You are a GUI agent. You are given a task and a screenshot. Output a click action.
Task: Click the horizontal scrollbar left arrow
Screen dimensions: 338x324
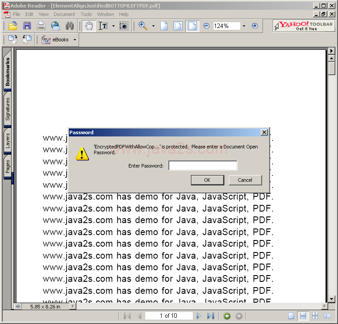(73, 306)
